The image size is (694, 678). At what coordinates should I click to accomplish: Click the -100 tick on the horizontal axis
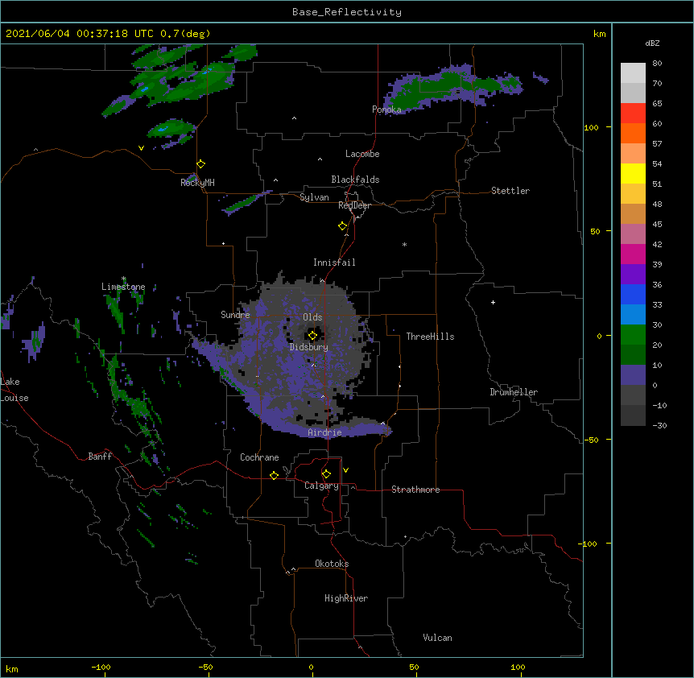point(101,668)
